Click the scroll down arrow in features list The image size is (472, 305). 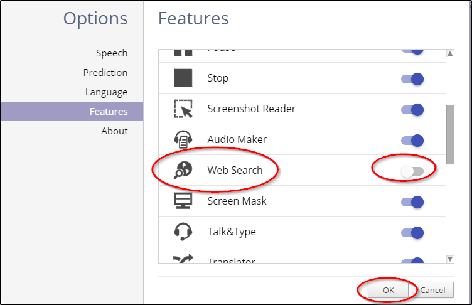[449, 258]
